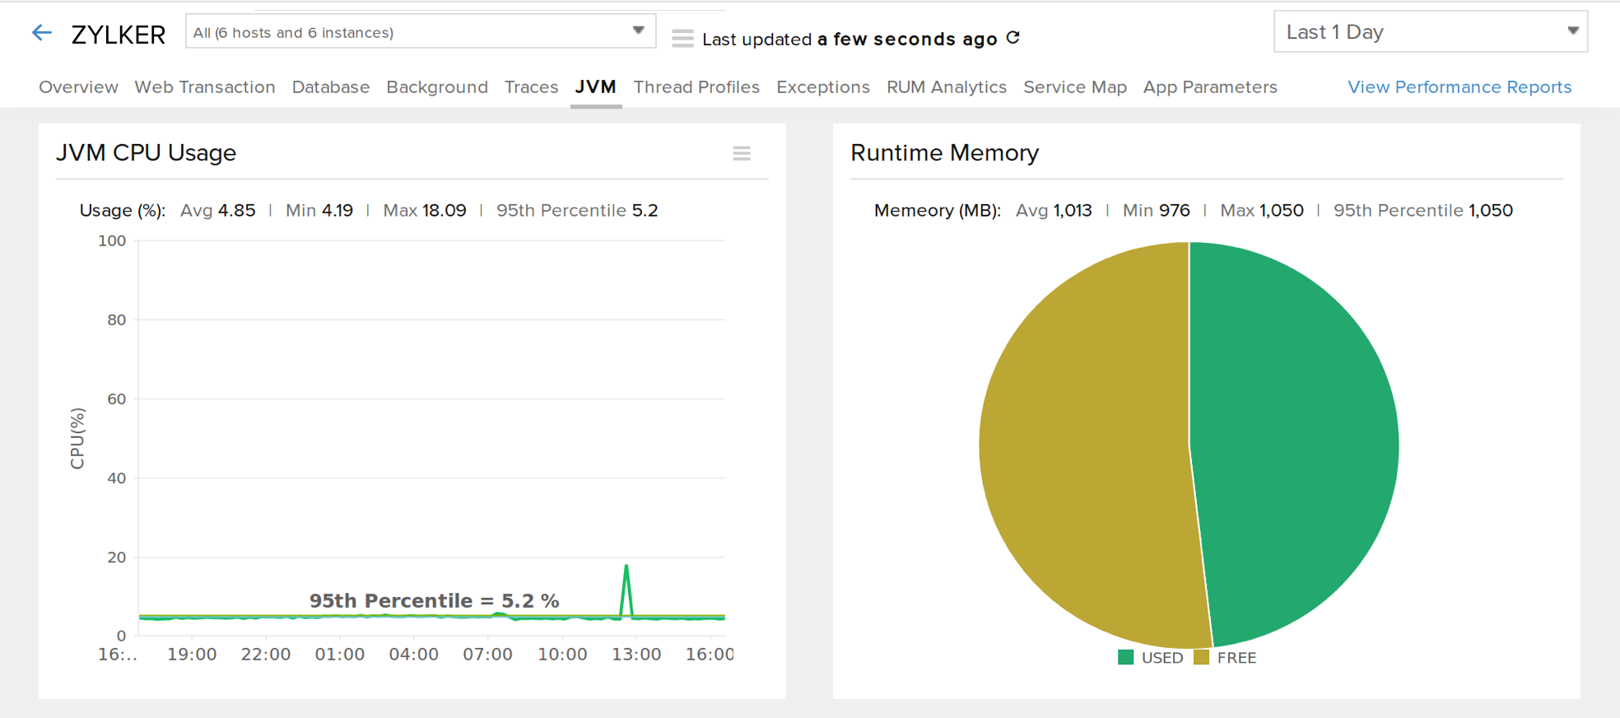Refresh data with the reload icon

pos(1013,38)
